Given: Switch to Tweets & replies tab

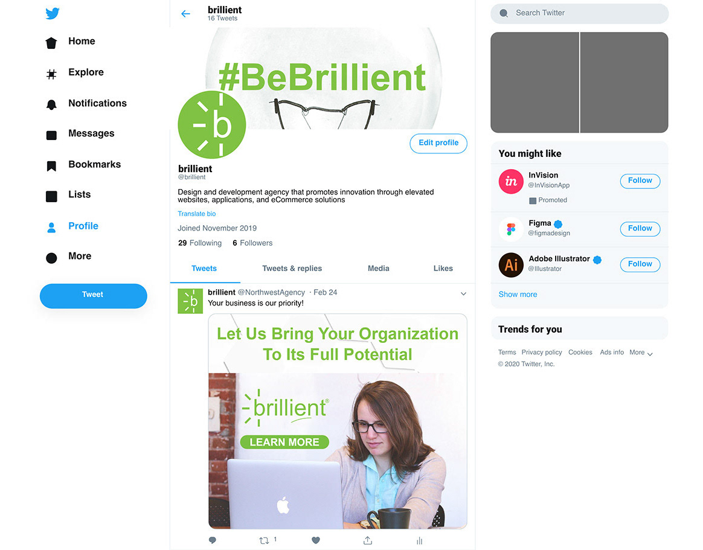Looking at the screenshot, I should point(292,269).
